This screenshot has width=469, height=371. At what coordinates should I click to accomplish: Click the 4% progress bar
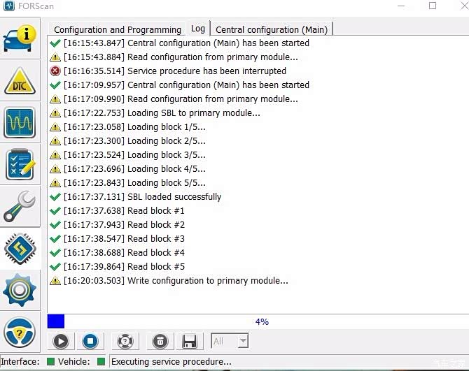(x=258, y=321)
